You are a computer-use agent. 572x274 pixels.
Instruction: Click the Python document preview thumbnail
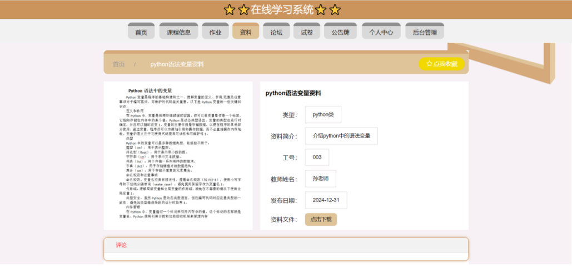[x=178, y=155]
